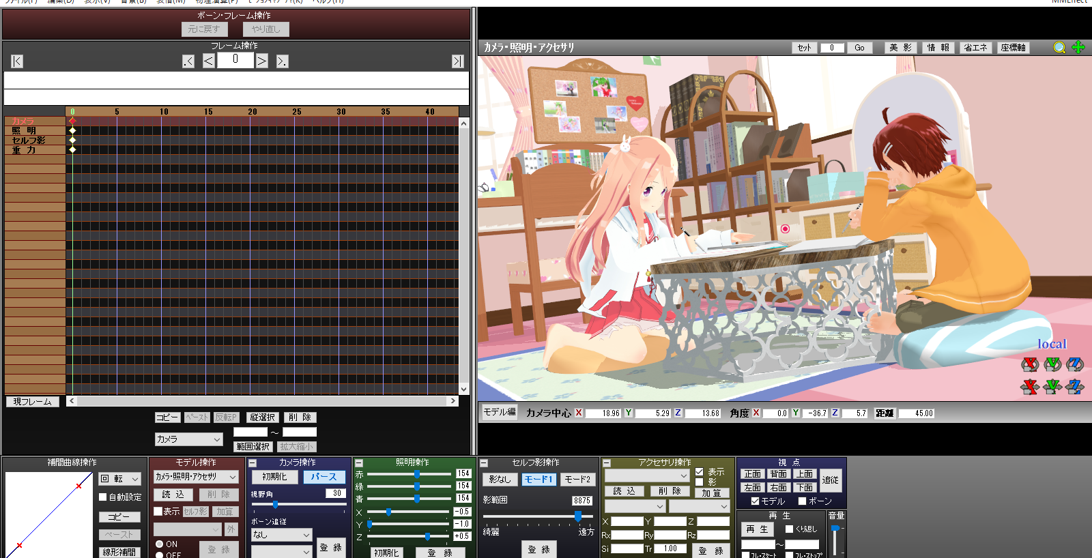The width and height of the screenshot is (1092, 558).
Task: Open the ボーン追従 なし dropdown
Action: 282,535
